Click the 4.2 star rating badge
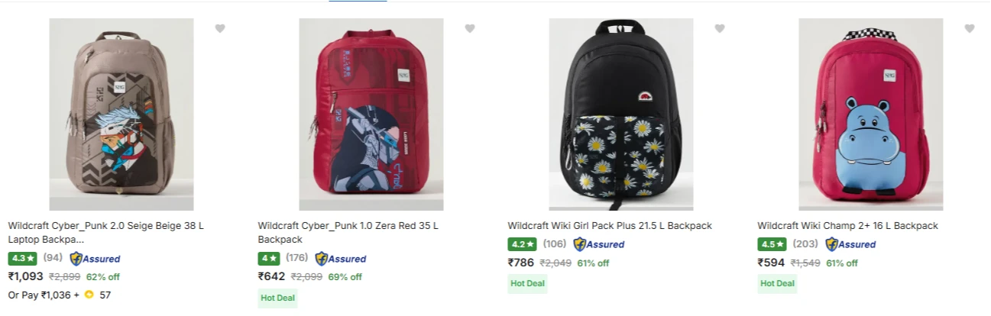The height and width of the screenshot is (316, 991). (522, 245)
